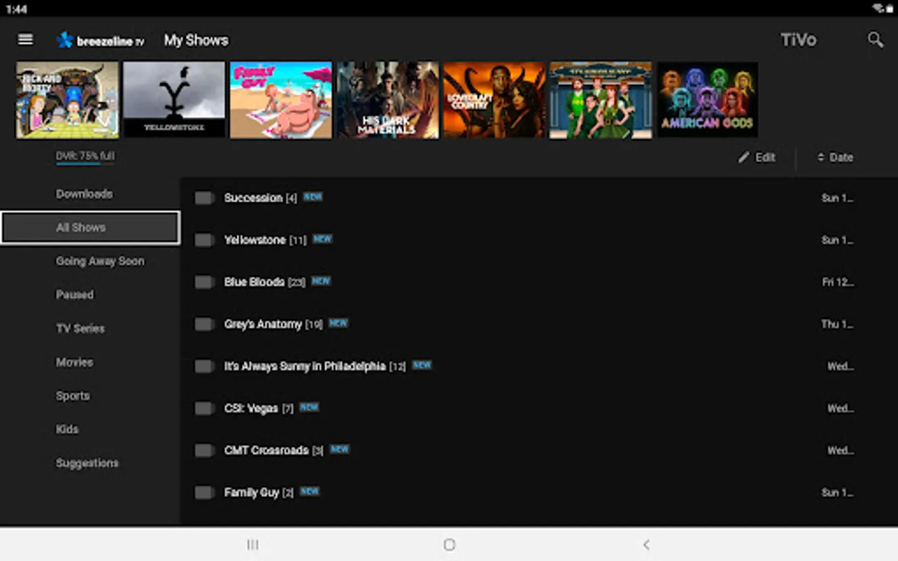The height and width of the screenshot is (561, 898).
Task: Open It's Always Sunny in Philadelphia [12]
Action: point(315,367)
